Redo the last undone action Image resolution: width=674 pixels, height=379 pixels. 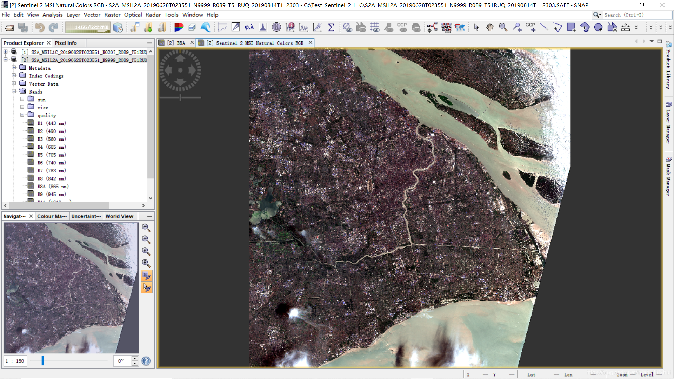point(53,27)
